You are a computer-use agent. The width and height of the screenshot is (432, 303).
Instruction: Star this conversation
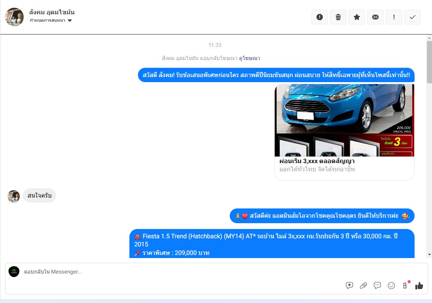(x=357, y=17)
